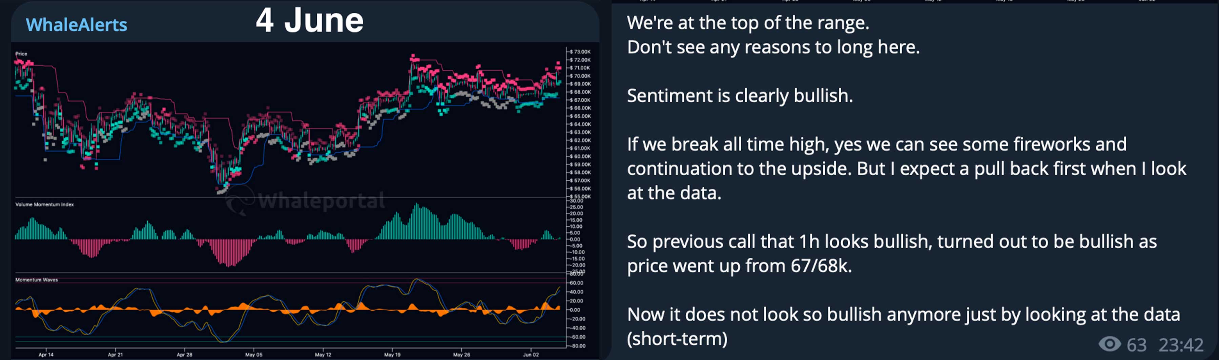
Task: Click the Jun 02 date marker
Action: 531,354
